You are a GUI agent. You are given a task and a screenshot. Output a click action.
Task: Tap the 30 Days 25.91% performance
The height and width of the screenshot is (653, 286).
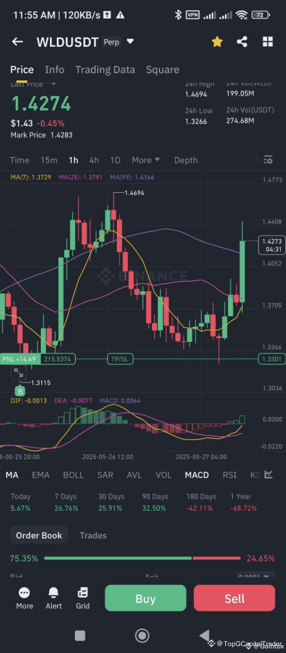point(110,502)
